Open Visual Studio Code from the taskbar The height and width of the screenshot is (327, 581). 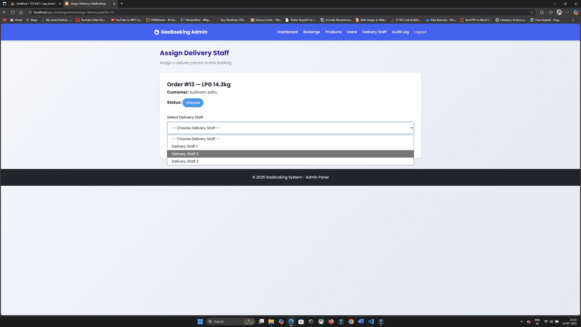371,322
